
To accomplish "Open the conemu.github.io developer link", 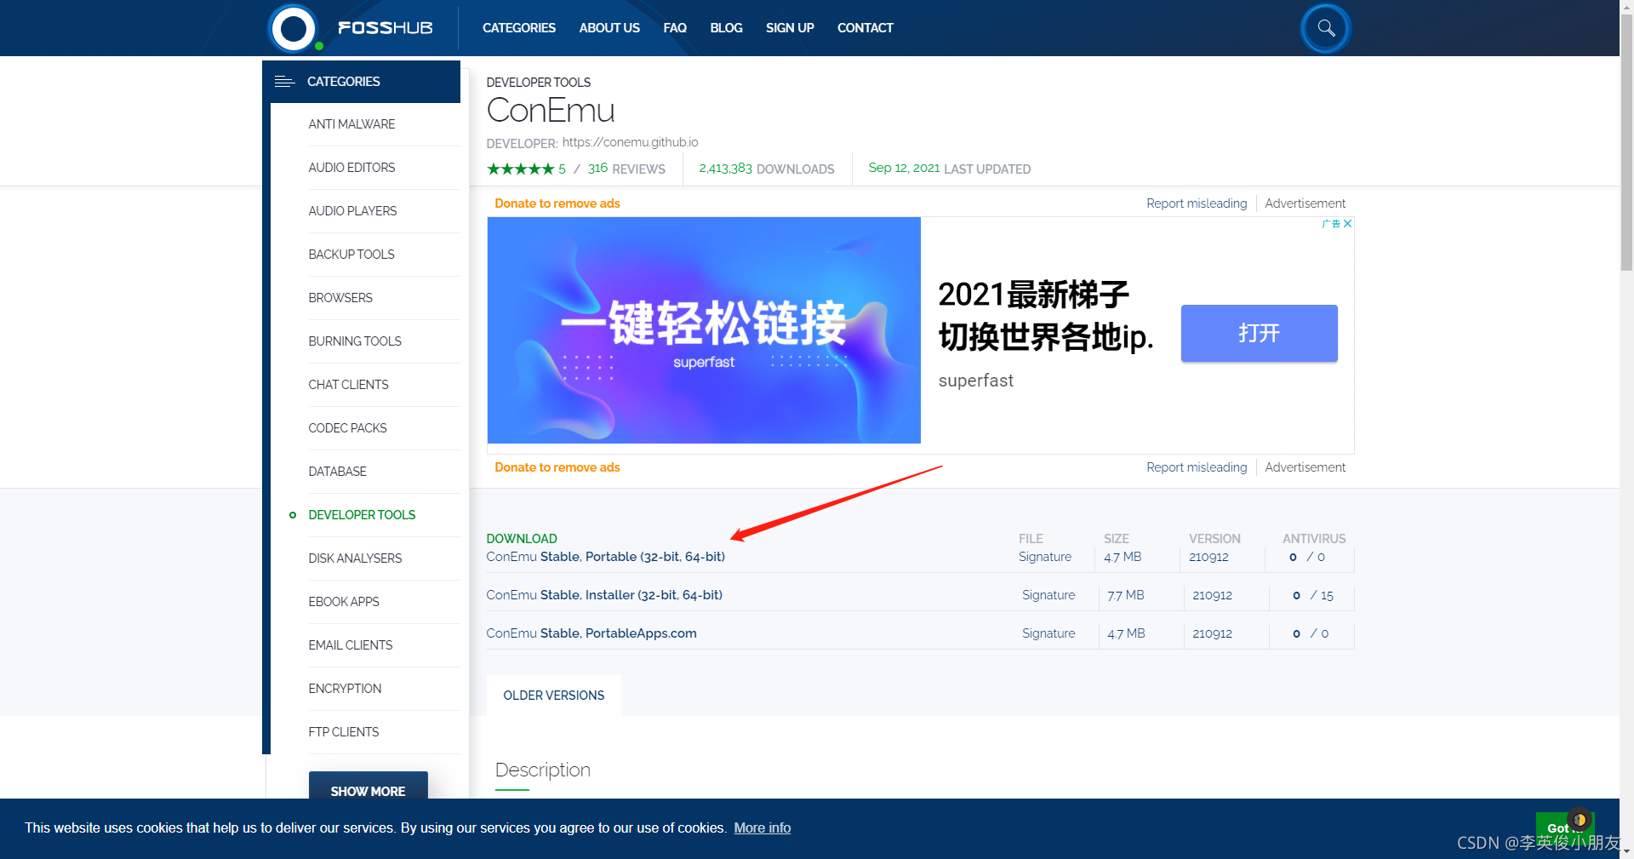I will [x=630, y=142].
